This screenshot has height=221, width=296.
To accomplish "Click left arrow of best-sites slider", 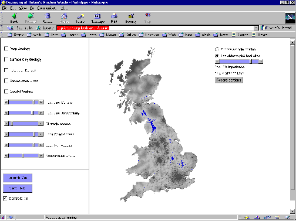I will pos(217,62).
